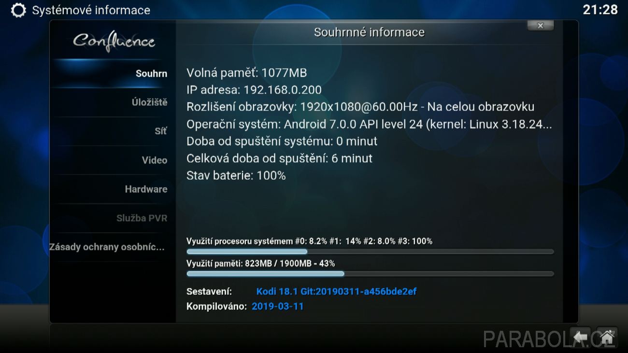This screenshot has width=628, height=353.
Task: Click the Stav baterie 100% line
Action: pos(236,175)
